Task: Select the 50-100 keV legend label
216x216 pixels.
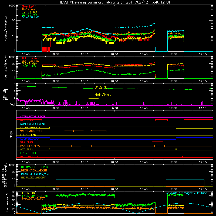Action: 30,17
